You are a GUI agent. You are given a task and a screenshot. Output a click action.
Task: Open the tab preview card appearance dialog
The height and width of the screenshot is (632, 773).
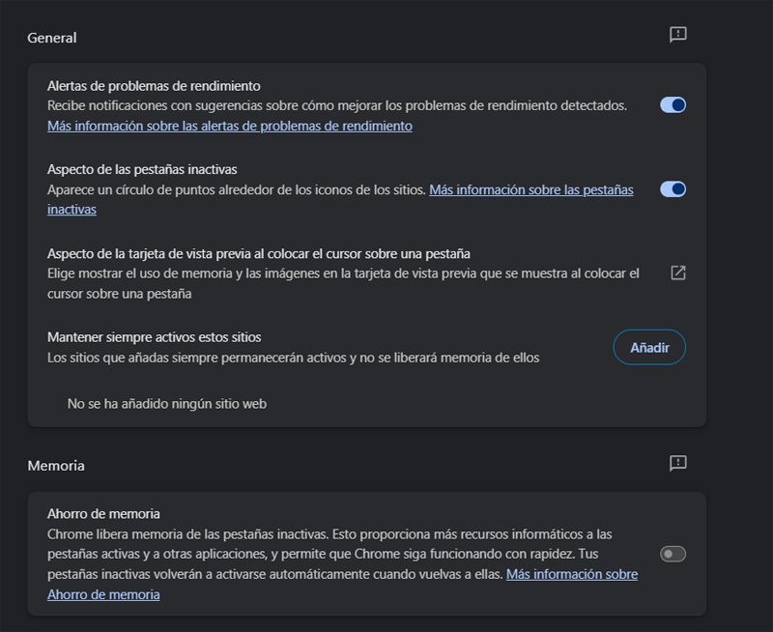[677, 273]
